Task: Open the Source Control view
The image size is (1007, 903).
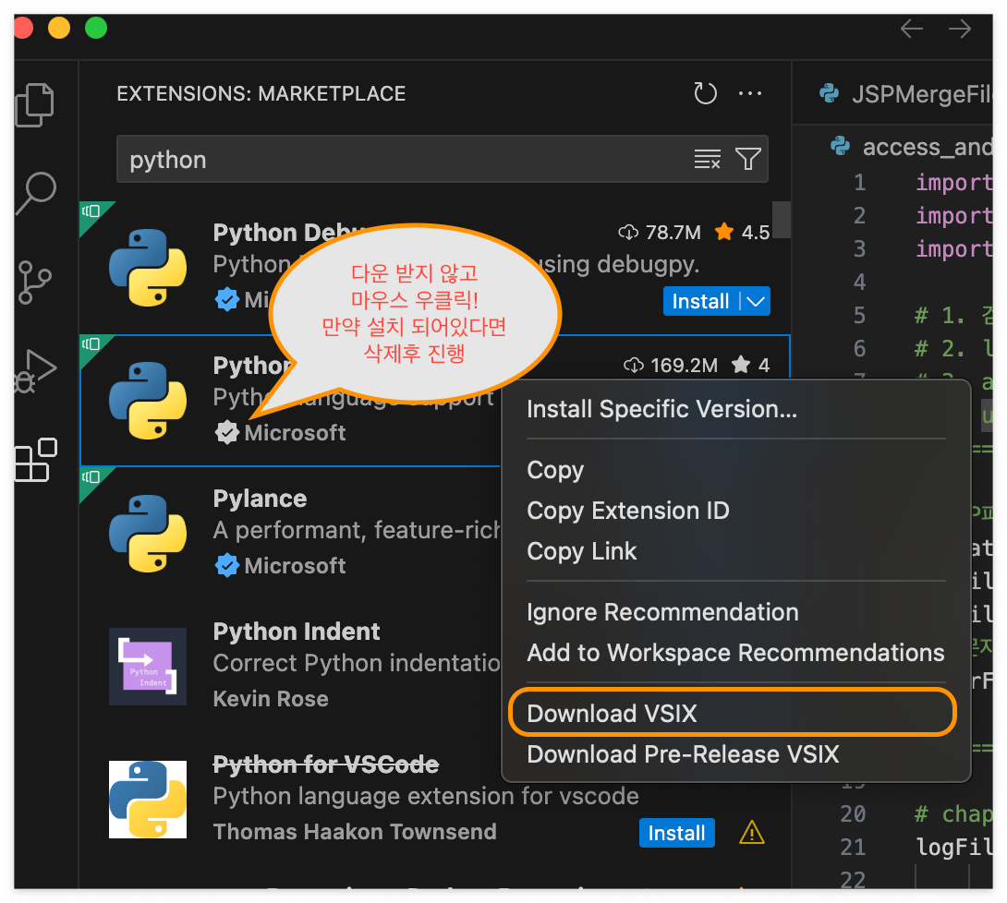Action: [x=34, y=283]
